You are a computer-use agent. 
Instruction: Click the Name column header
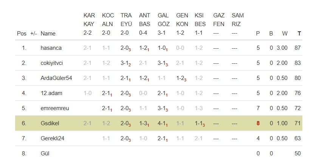(48, 33)
